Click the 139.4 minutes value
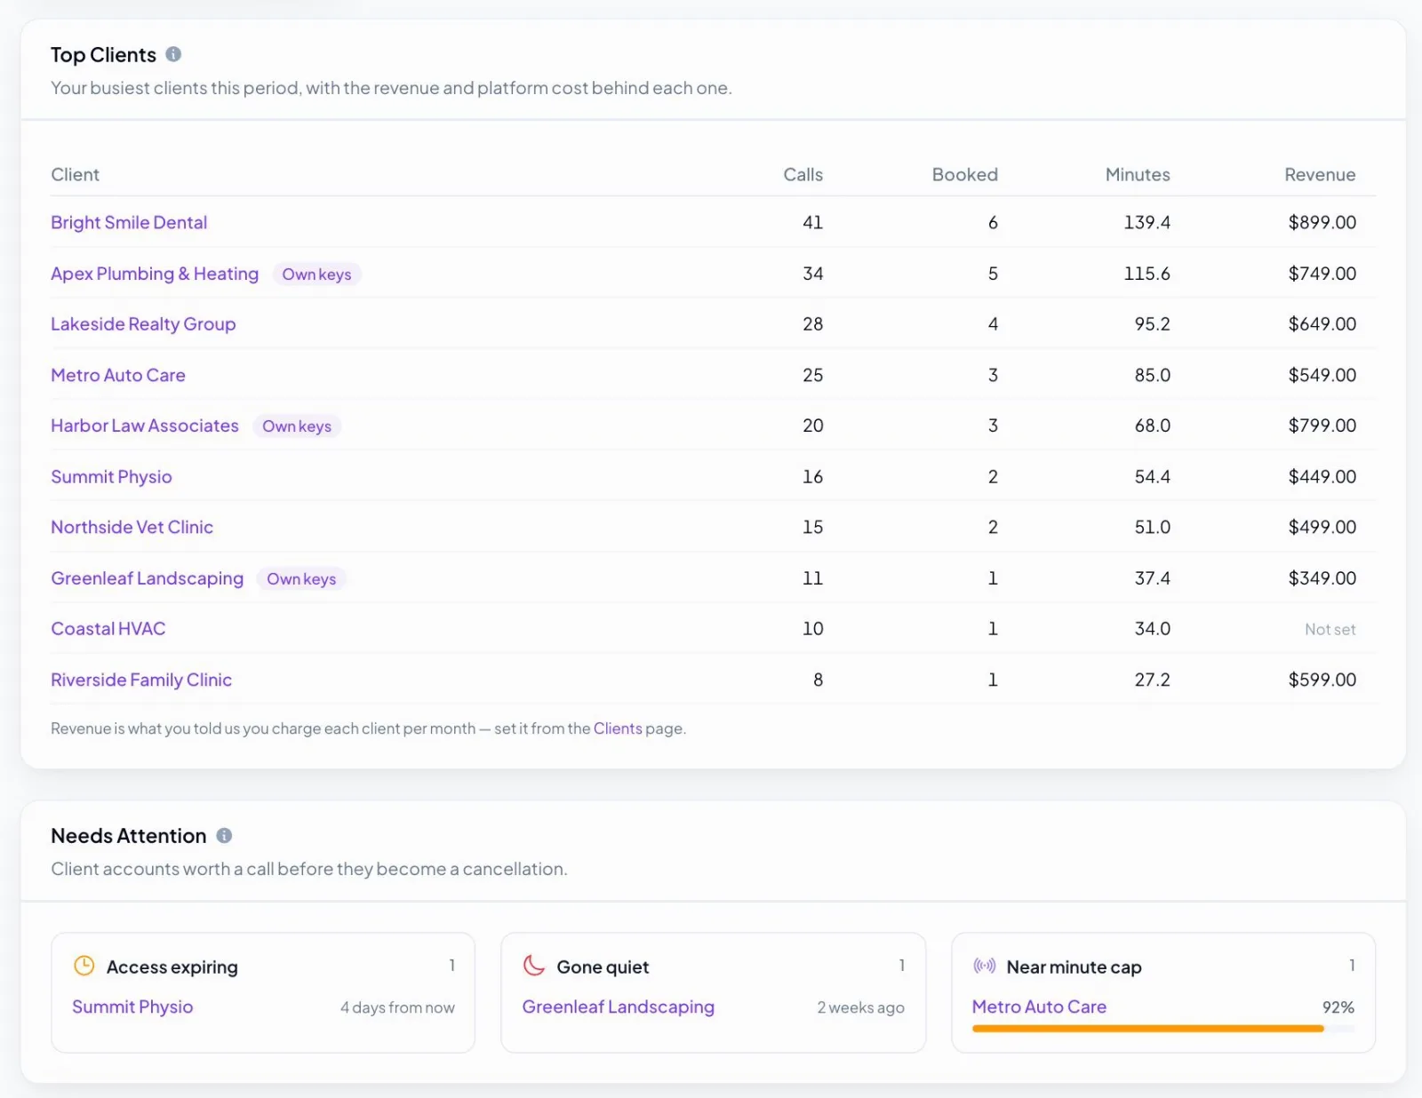1422x1098 pixels. point(1146,222)
